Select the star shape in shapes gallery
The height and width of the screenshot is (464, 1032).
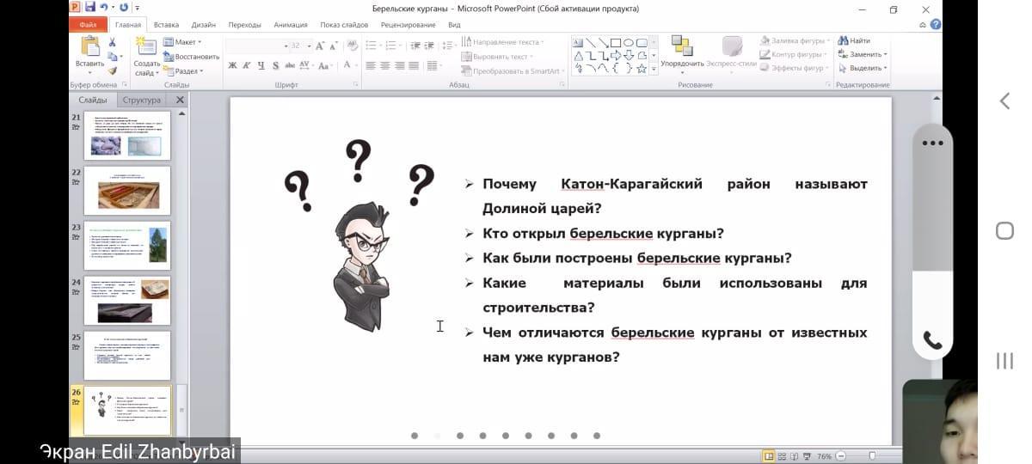point(642,68)
